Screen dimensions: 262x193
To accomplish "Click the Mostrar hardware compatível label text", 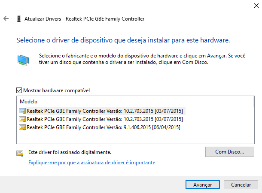I will (x=56, y=90).
